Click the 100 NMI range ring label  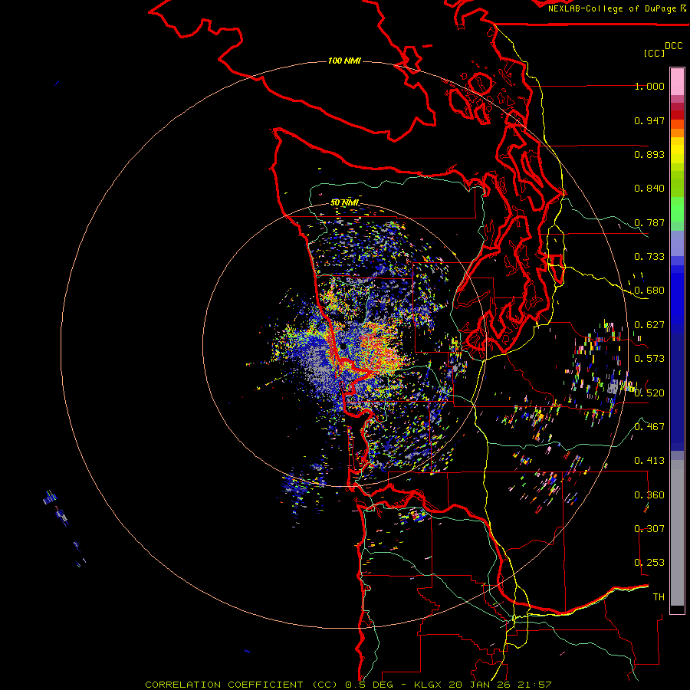coord(344,61)
